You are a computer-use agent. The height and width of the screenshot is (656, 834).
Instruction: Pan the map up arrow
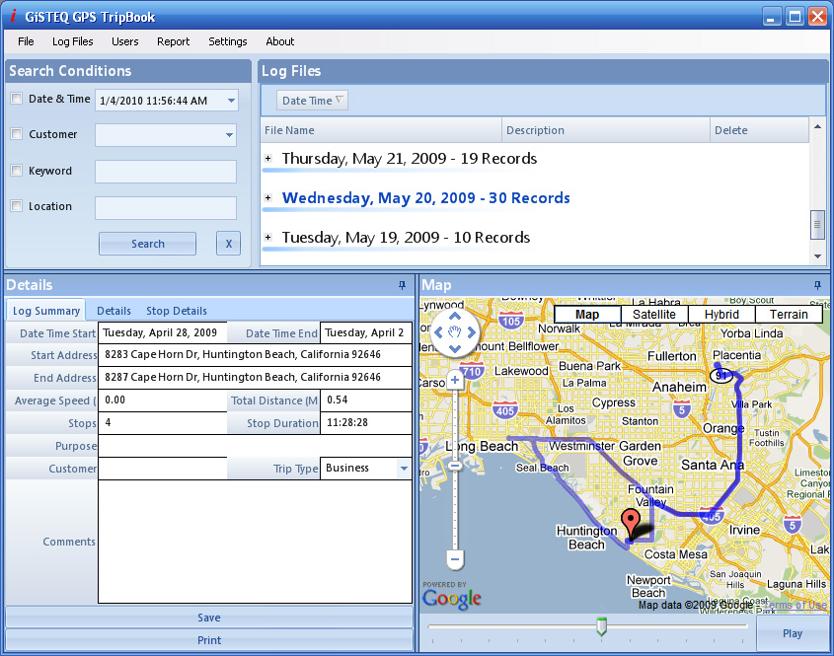pyautogui.click(x=455, y=317)
